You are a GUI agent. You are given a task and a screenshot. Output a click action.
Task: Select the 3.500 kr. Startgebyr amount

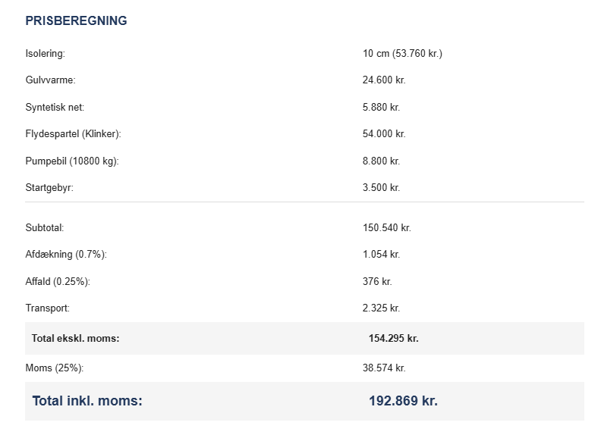click(381, 187)
